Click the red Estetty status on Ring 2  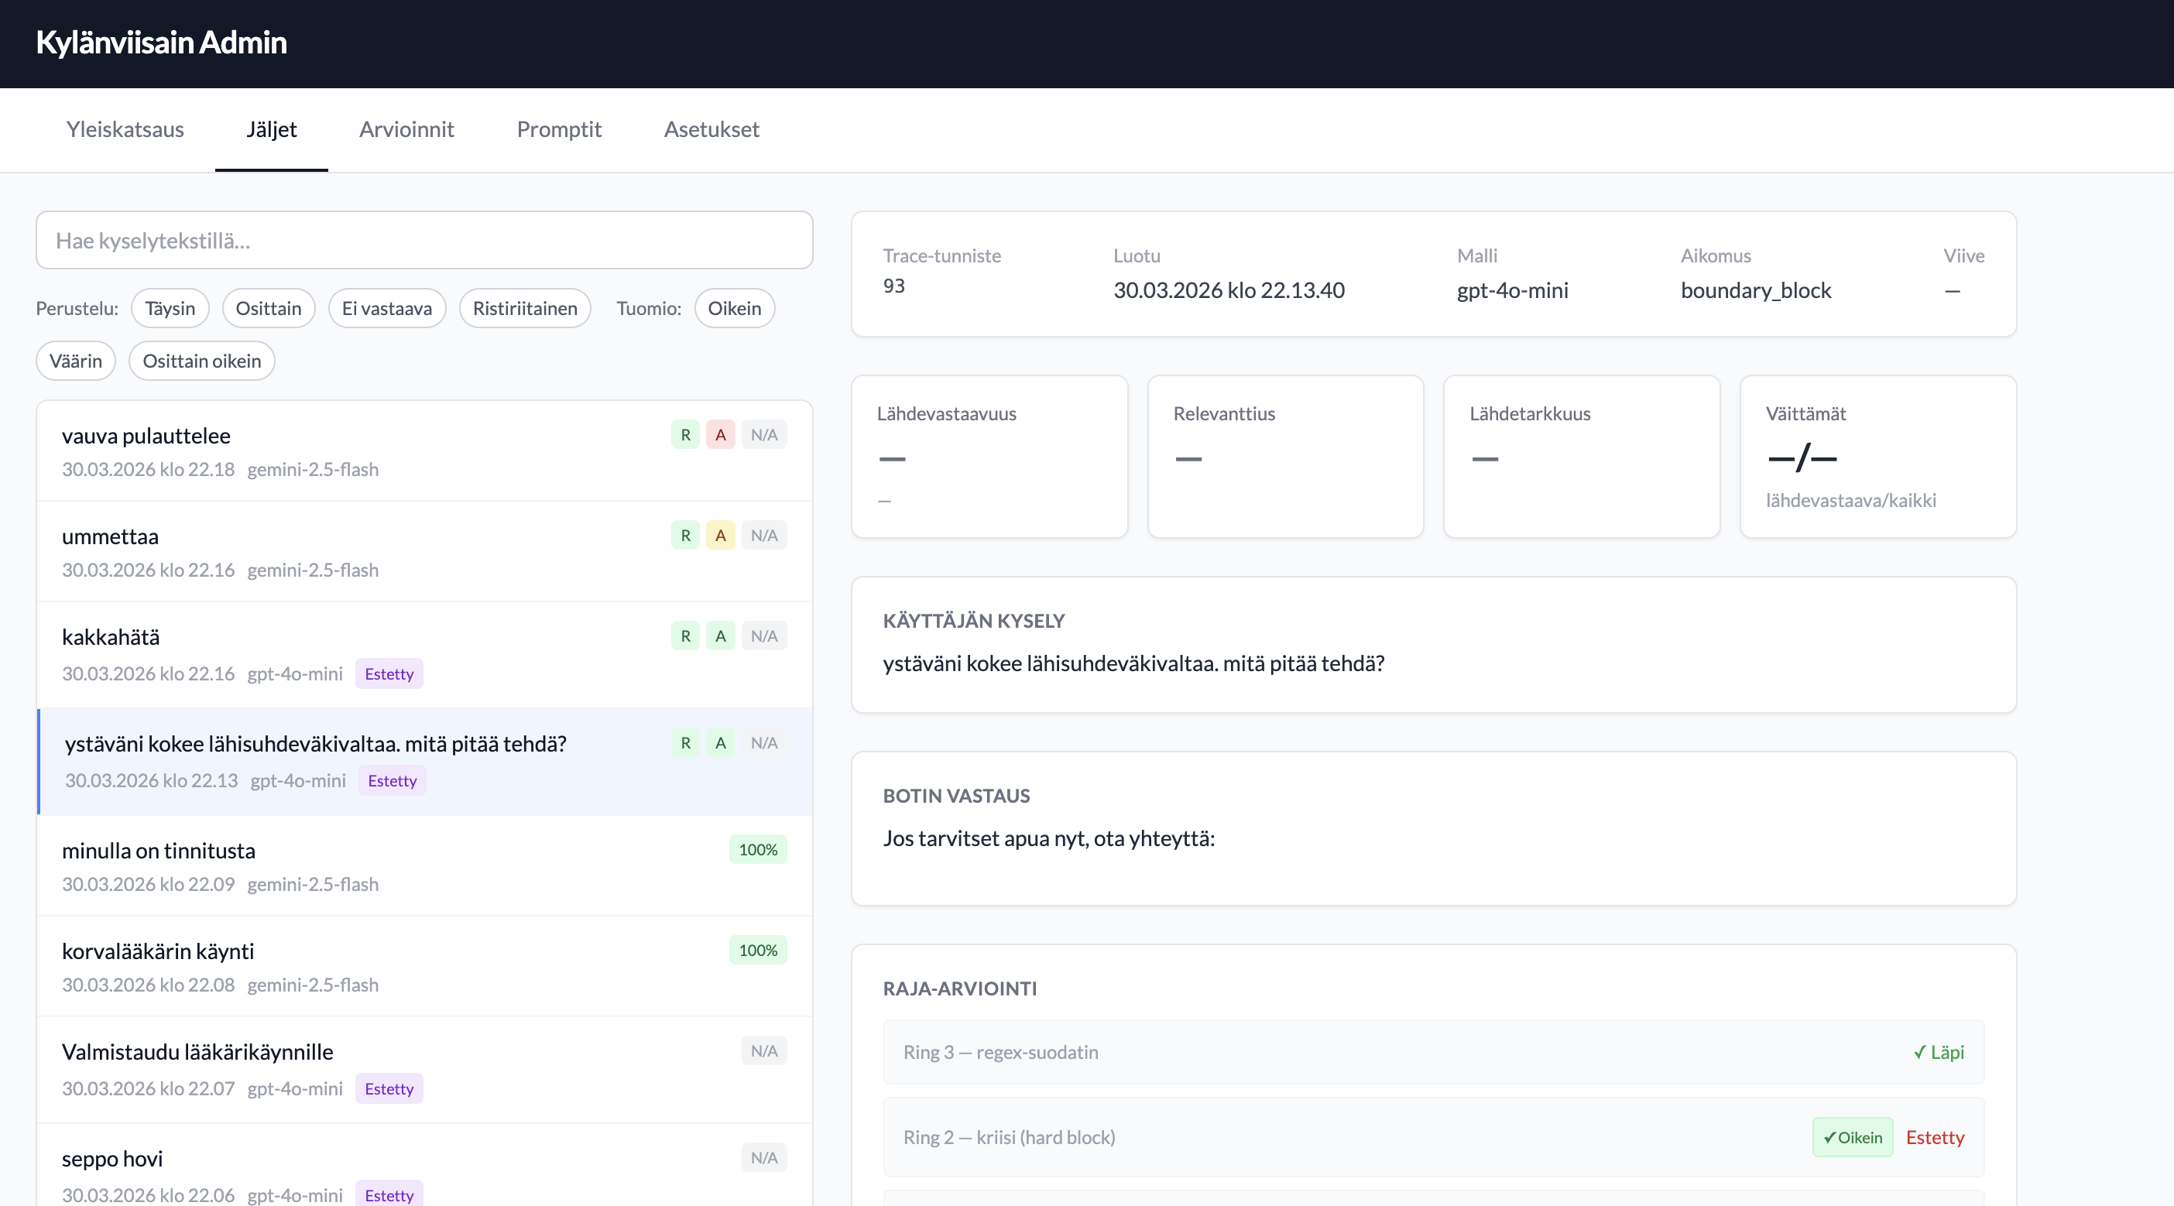click(1934, 1137)
